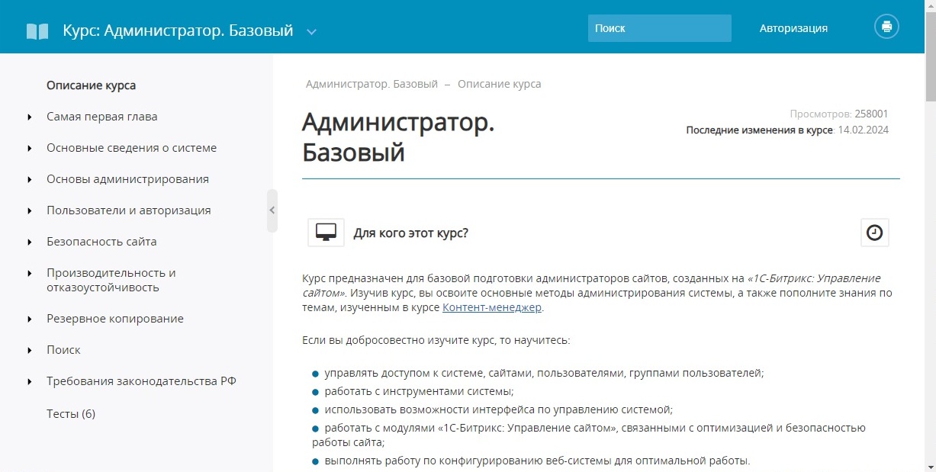Expand 'Основные сведения о системе' arrow
The image size is (936, 472).
pyautogui.click(x=29, y=149)
